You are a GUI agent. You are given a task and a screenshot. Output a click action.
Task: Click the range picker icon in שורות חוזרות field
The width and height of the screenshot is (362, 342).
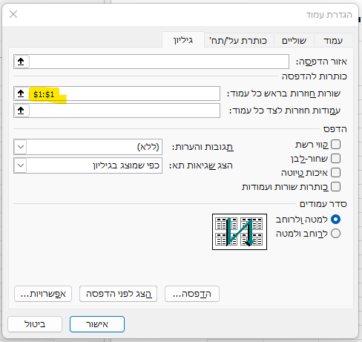coord(22,93)
